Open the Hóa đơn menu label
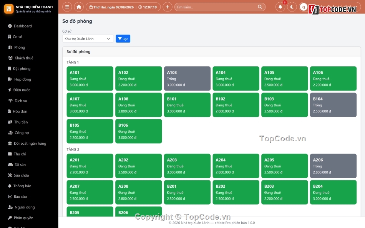The width and height of the screenshot is (365, 228). click(x=20, y=111)
